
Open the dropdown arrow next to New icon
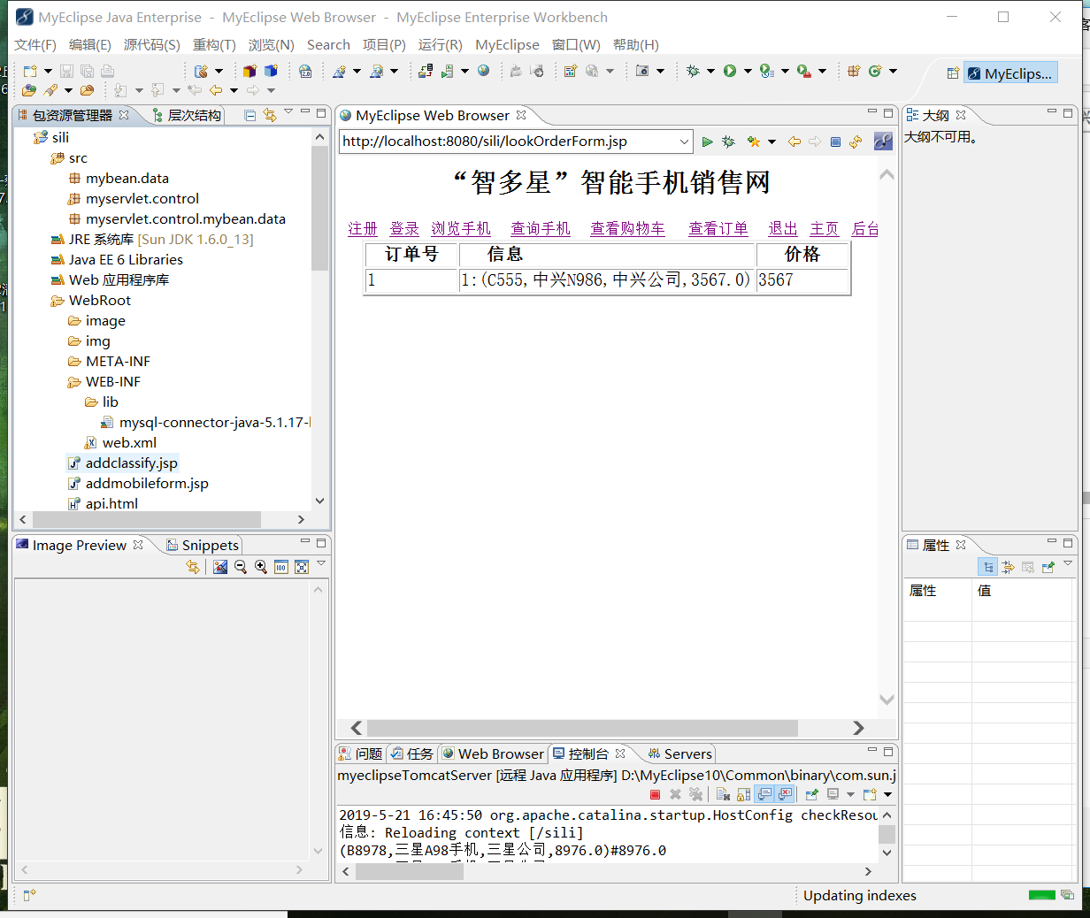[48, 71]
